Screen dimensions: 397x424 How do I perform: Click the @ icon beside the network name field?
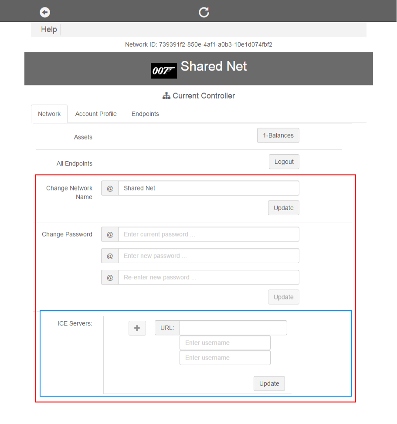point(110,188)
